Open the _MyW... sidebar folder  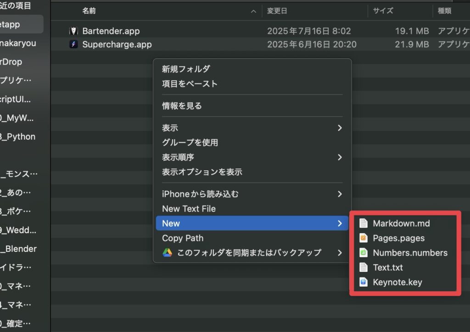(17, 118)
